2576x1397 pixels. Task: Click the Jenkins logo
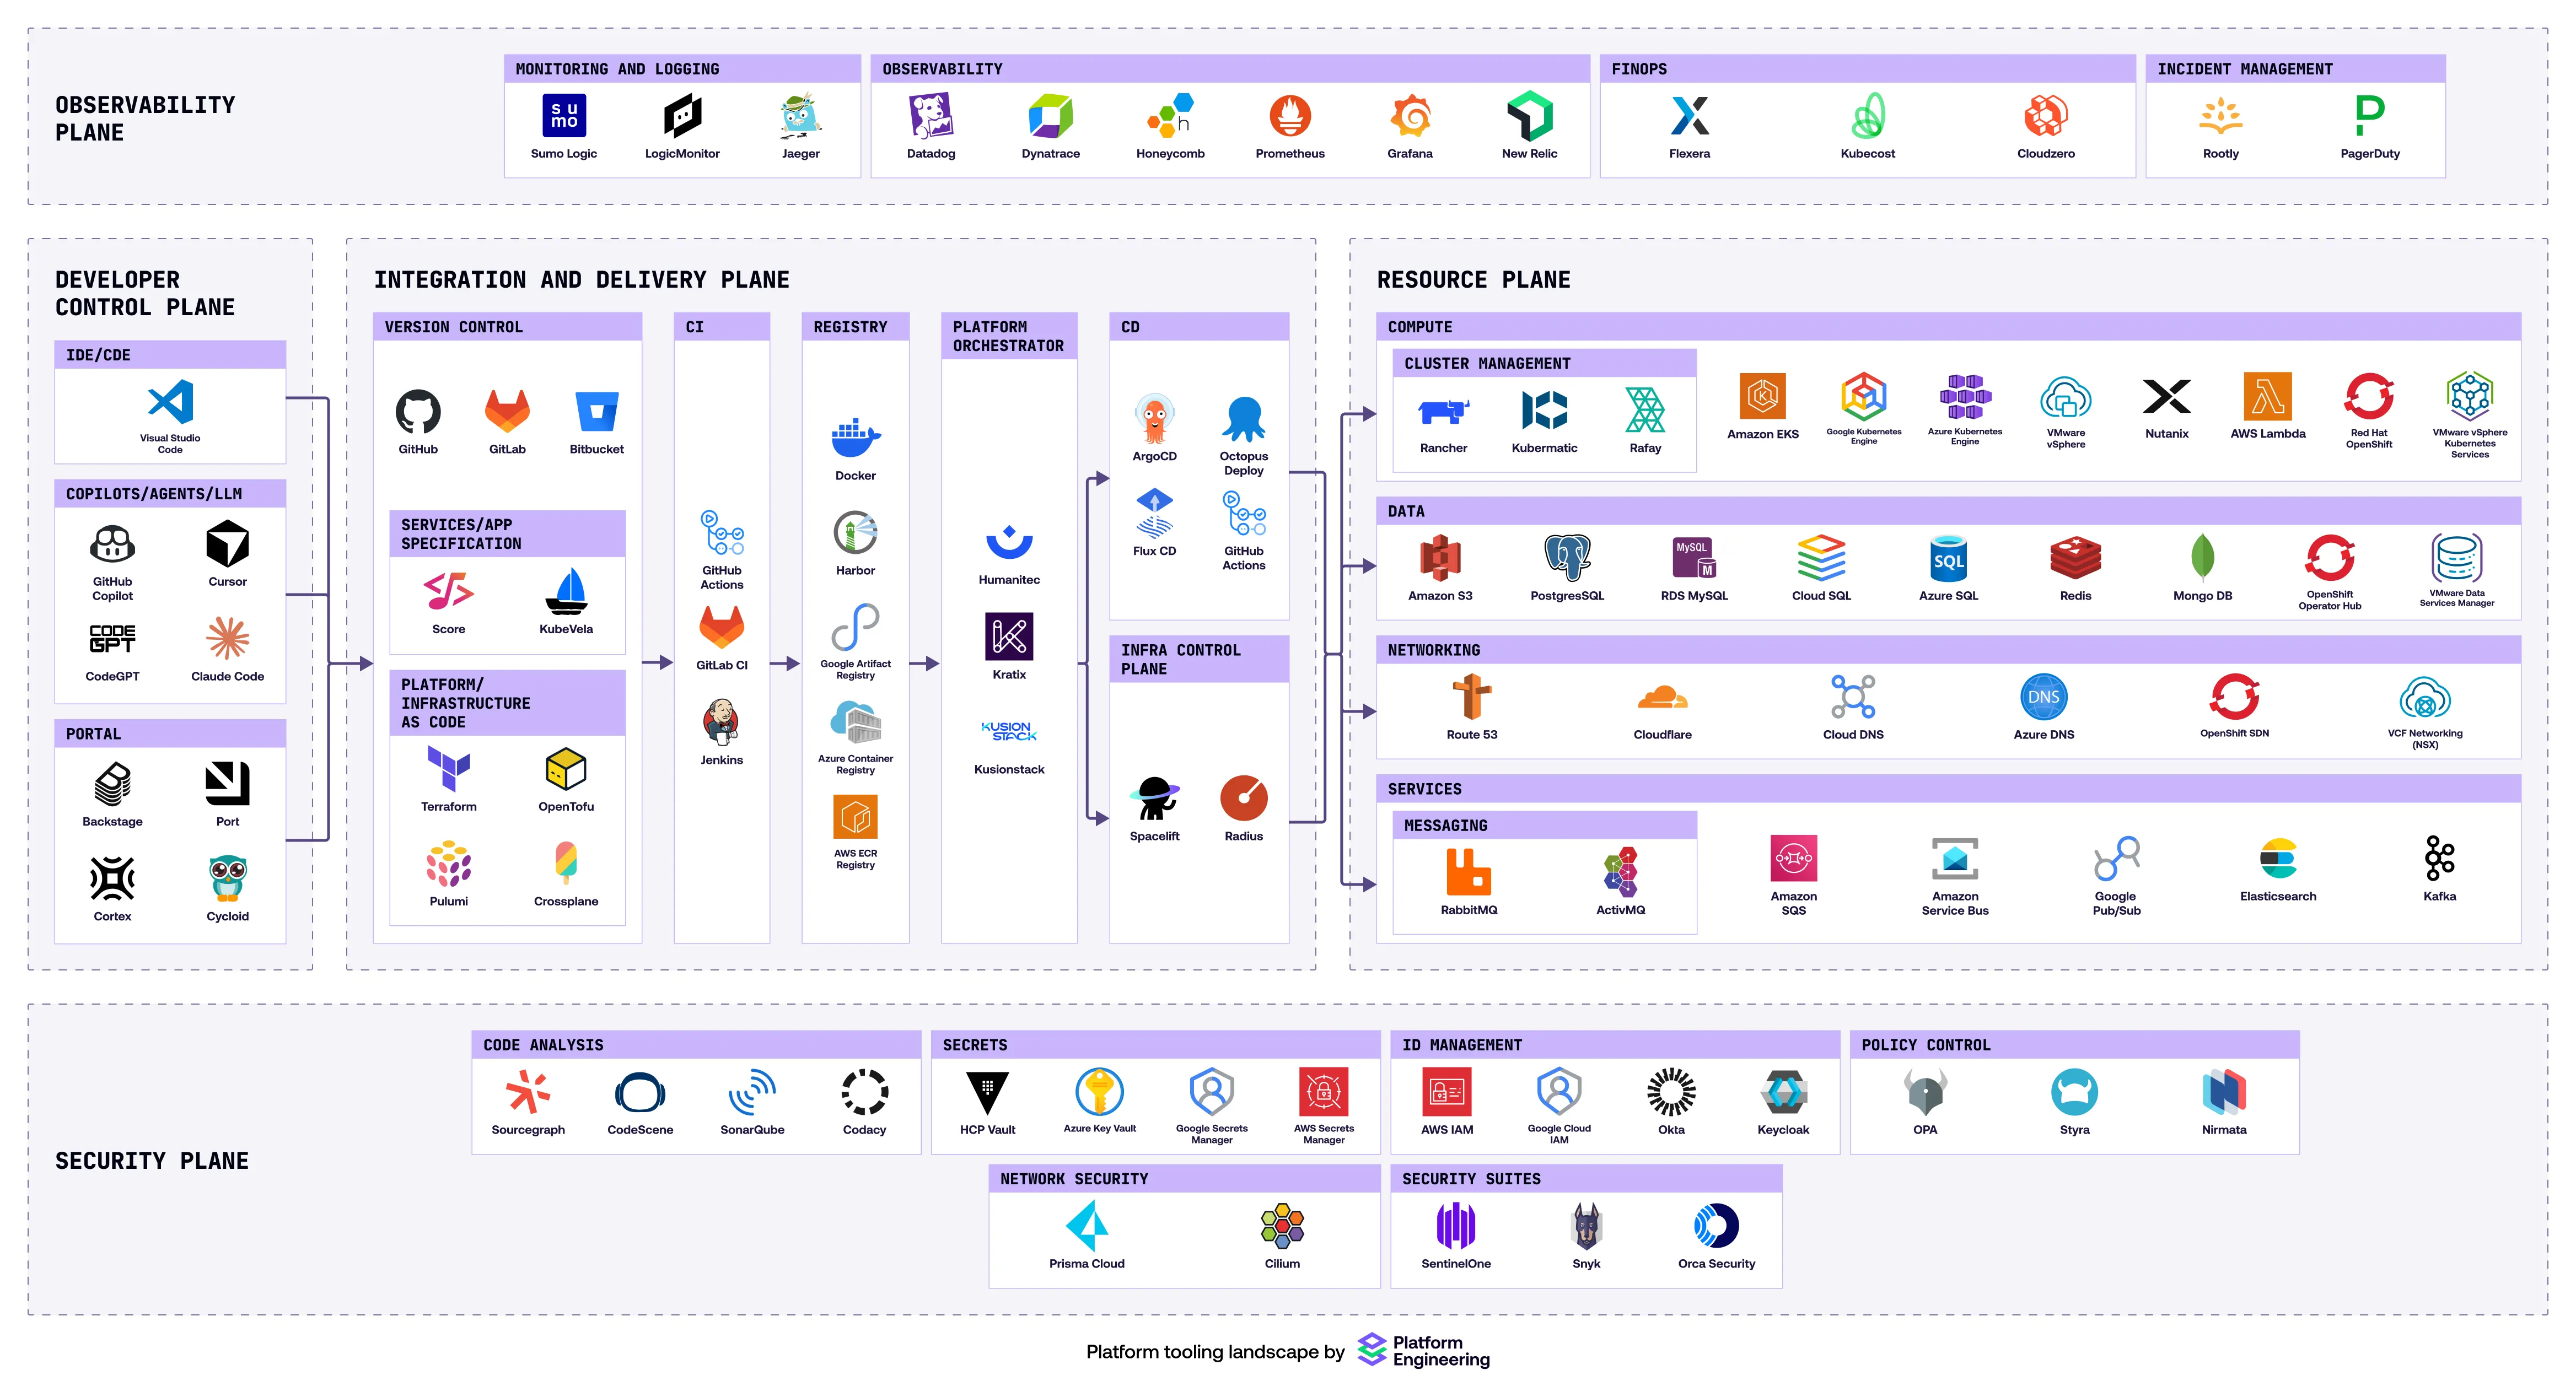pyautogui.click(x=721, y=722)
